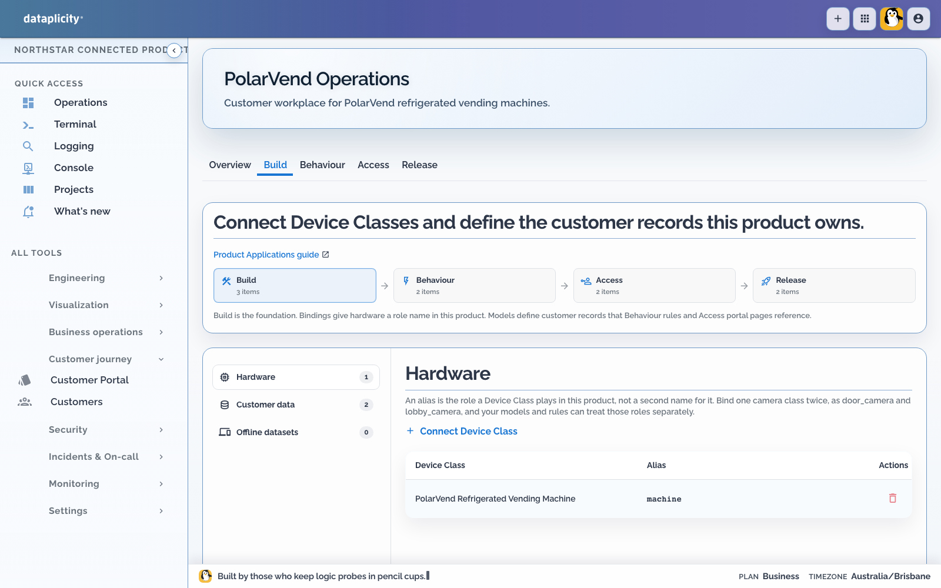
Task: Click the Access step people icon
Action: coord(586,281)
